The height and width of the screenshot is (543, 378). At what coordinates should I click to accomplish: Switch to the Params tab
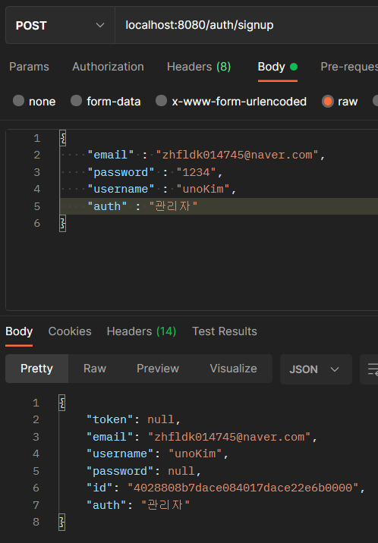29,67
